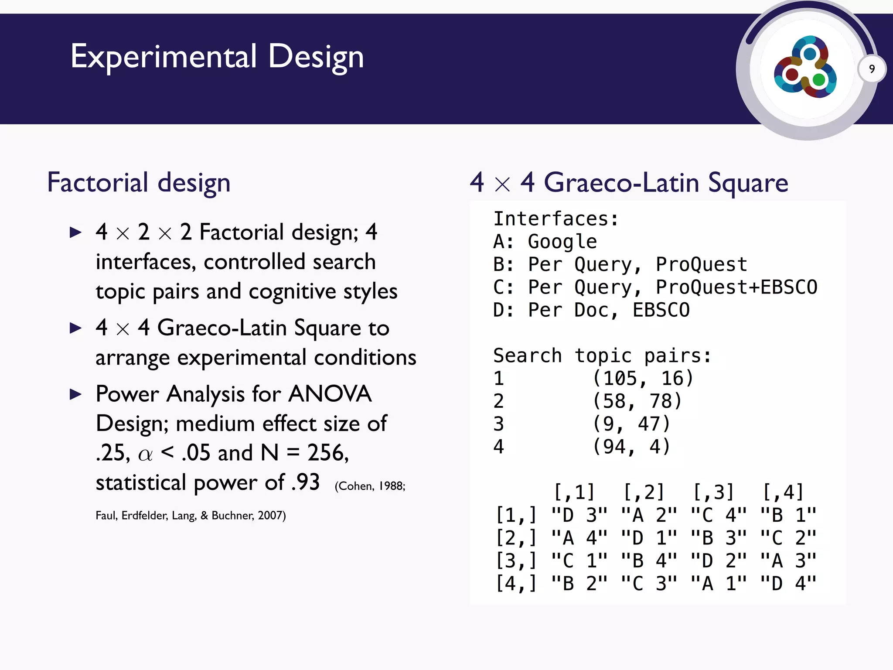
Task: Click row label '[4,]'
Action: (x=516, y=584)
